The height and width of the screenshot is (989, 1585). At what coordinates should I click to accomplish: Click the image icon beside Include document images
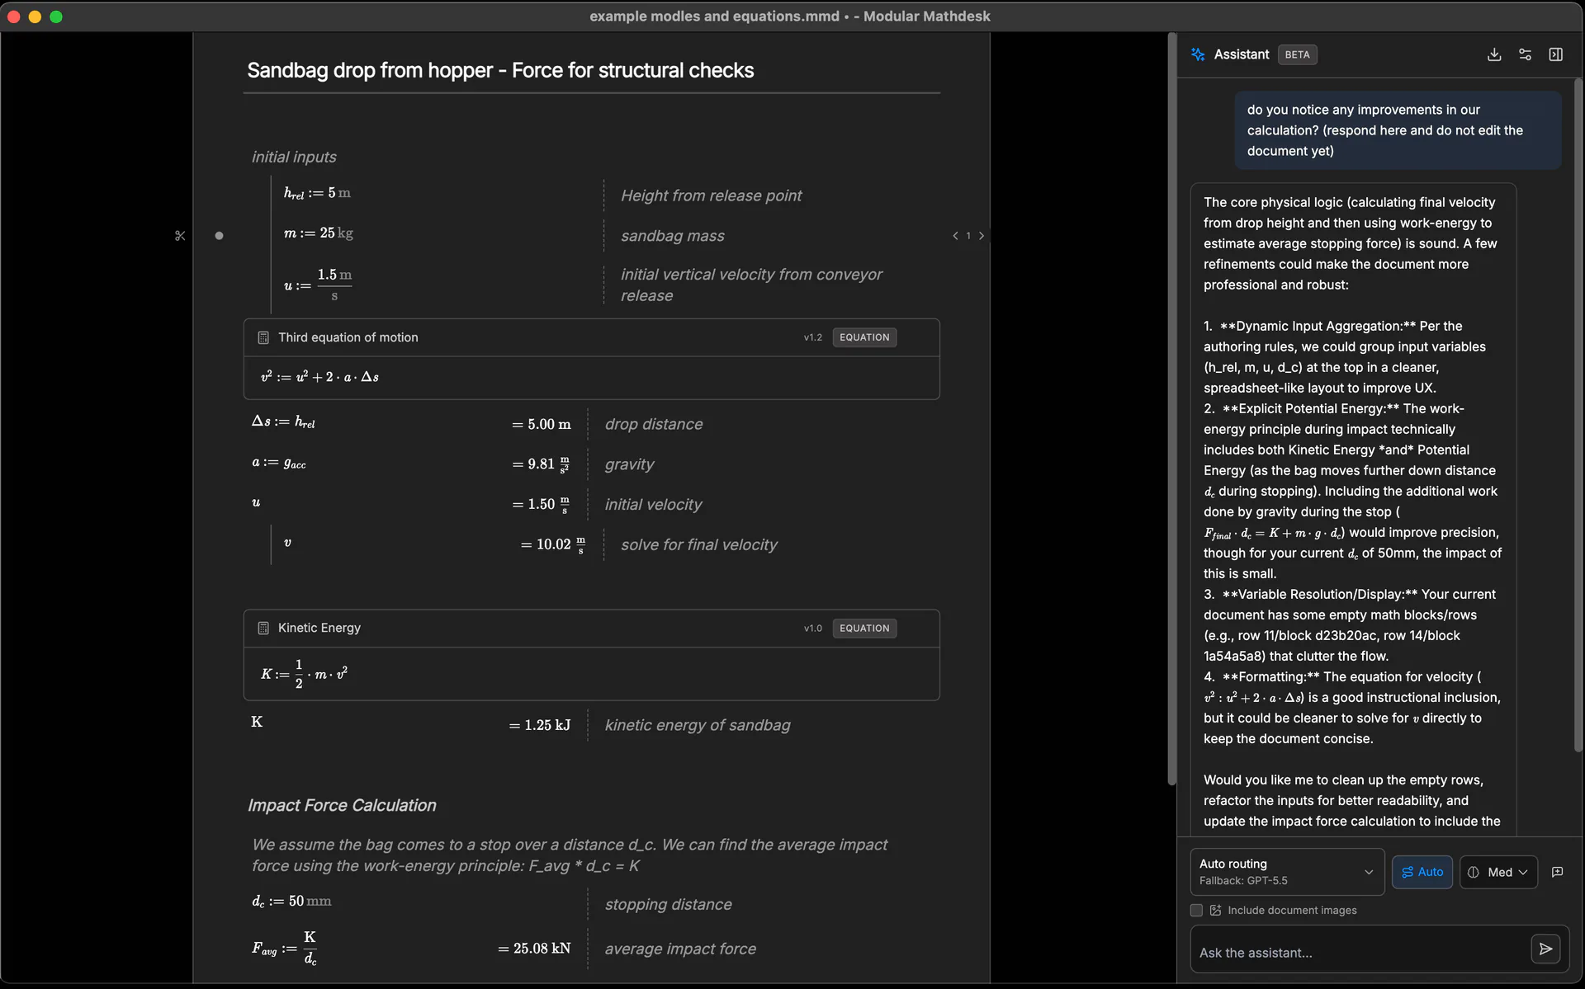point(1215,911)
